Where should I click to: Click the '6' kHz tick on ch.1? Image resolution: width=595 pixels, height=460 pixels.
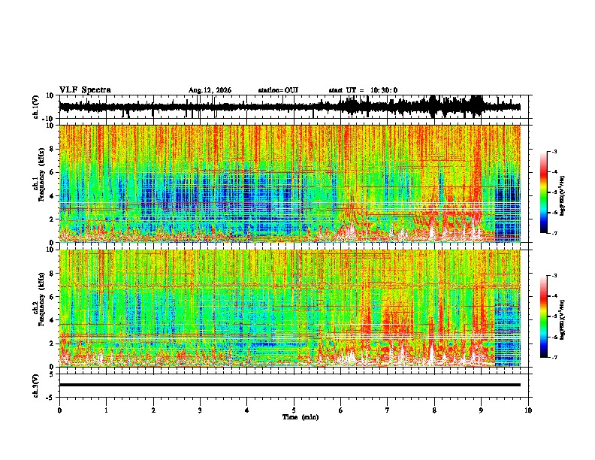(x=53, y=172)
